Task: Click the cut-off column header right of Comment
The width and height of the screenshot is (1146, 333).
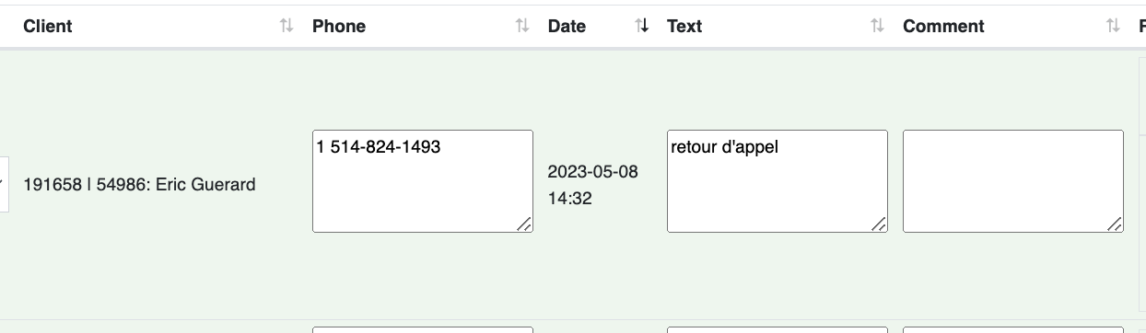Action: tap(1141, 27)
